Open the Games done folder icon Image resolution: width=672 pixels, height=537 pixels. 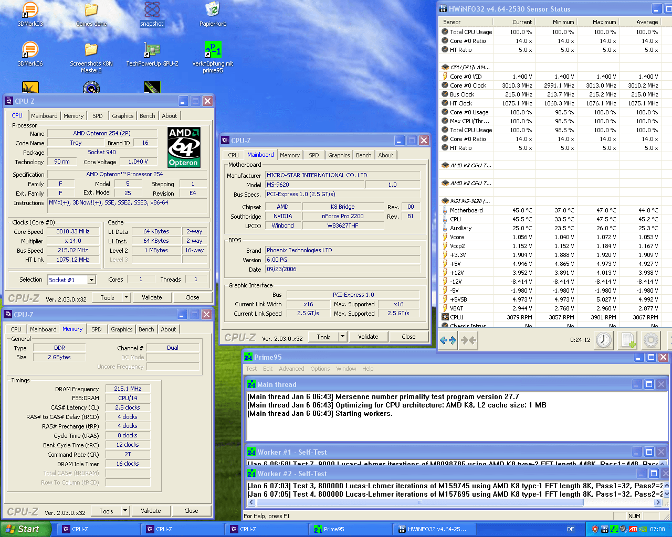(x=91, y=14)
